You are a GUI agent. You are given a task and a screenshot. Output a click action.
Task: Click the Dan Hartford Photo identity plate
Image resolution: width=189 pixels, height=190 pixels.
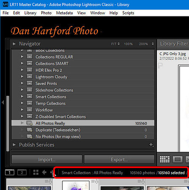pyautogui.click(x=54, y=31)
